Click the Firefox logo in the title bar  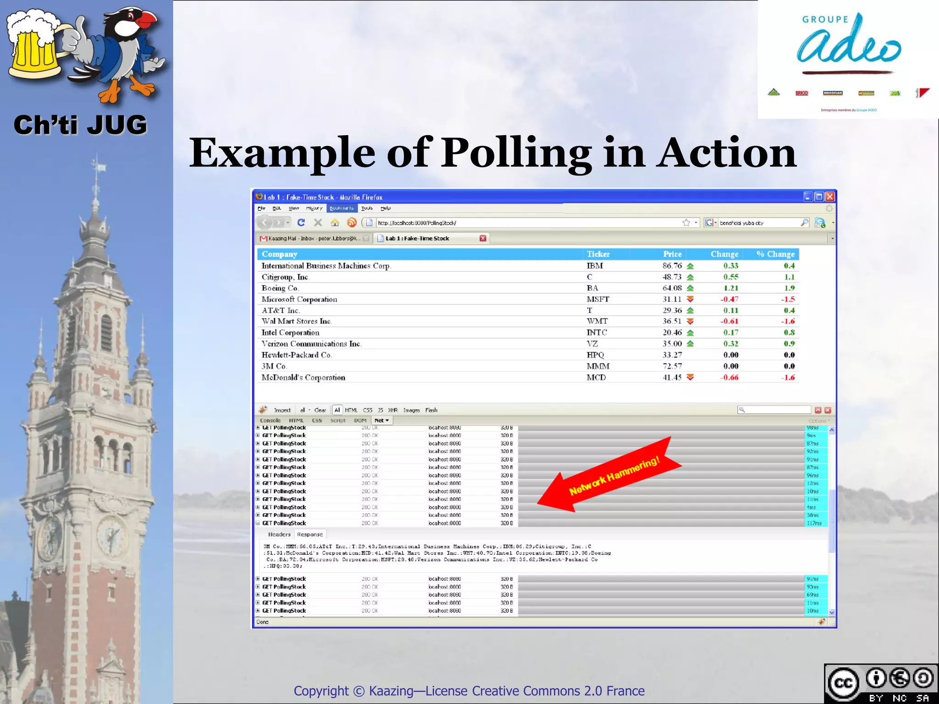260,197
